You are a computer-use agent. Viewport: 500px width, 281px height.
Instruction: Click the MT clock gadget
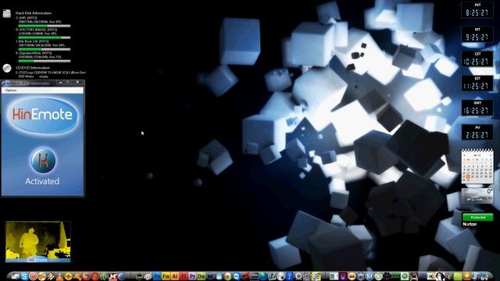pos(477,34)
